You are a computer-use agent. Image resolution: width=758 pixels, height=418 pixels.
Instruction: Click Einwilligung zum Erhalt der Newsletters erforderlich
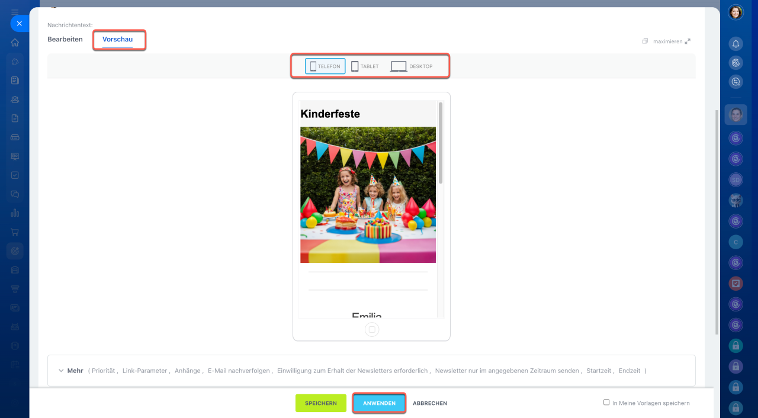(x=352, y=371)
